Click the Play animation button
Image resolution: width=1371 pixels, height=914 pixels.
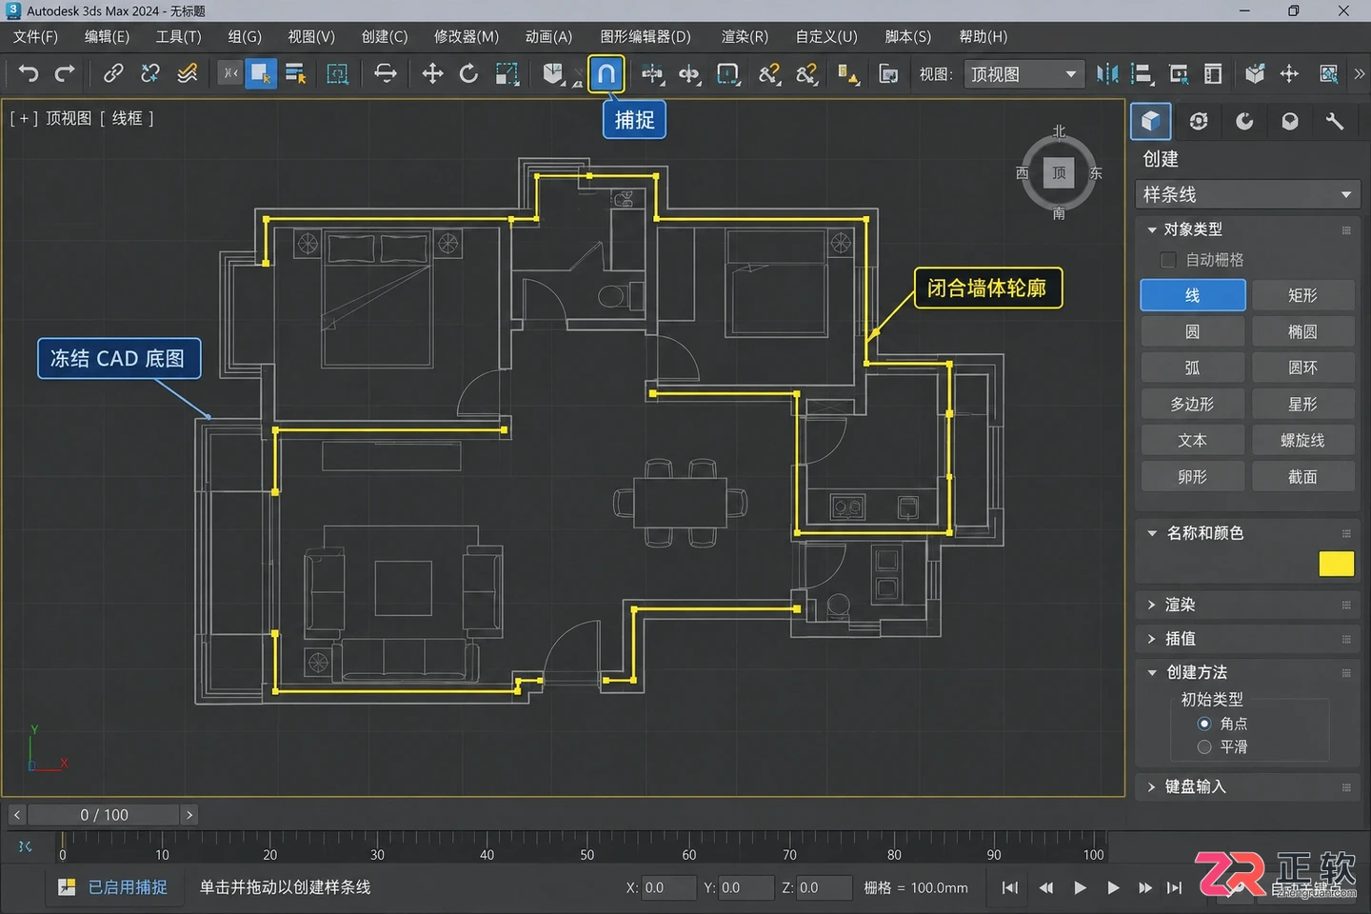point(1080,887)
